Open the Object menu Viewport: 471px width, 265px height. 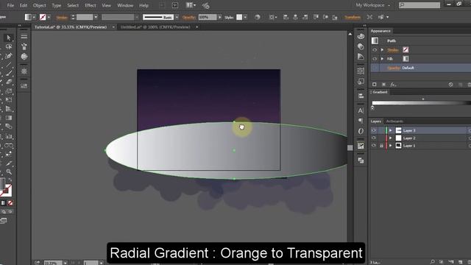click(x=39, y=5)
